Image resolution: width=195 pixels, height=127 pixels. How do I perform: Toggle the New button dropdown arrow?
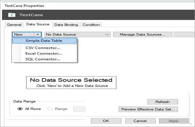(x=38, y=34)
